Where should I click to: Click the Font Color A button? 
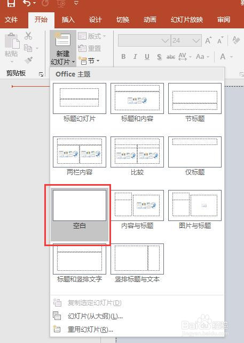point(223,57)
